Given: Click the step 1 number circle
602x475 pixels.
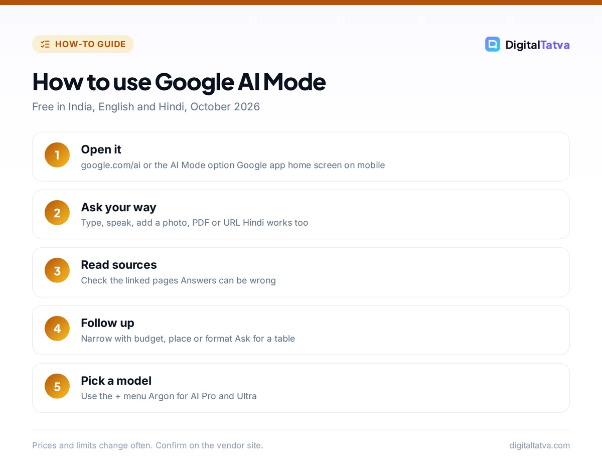Looking at the screenshot, I should 57,155.
